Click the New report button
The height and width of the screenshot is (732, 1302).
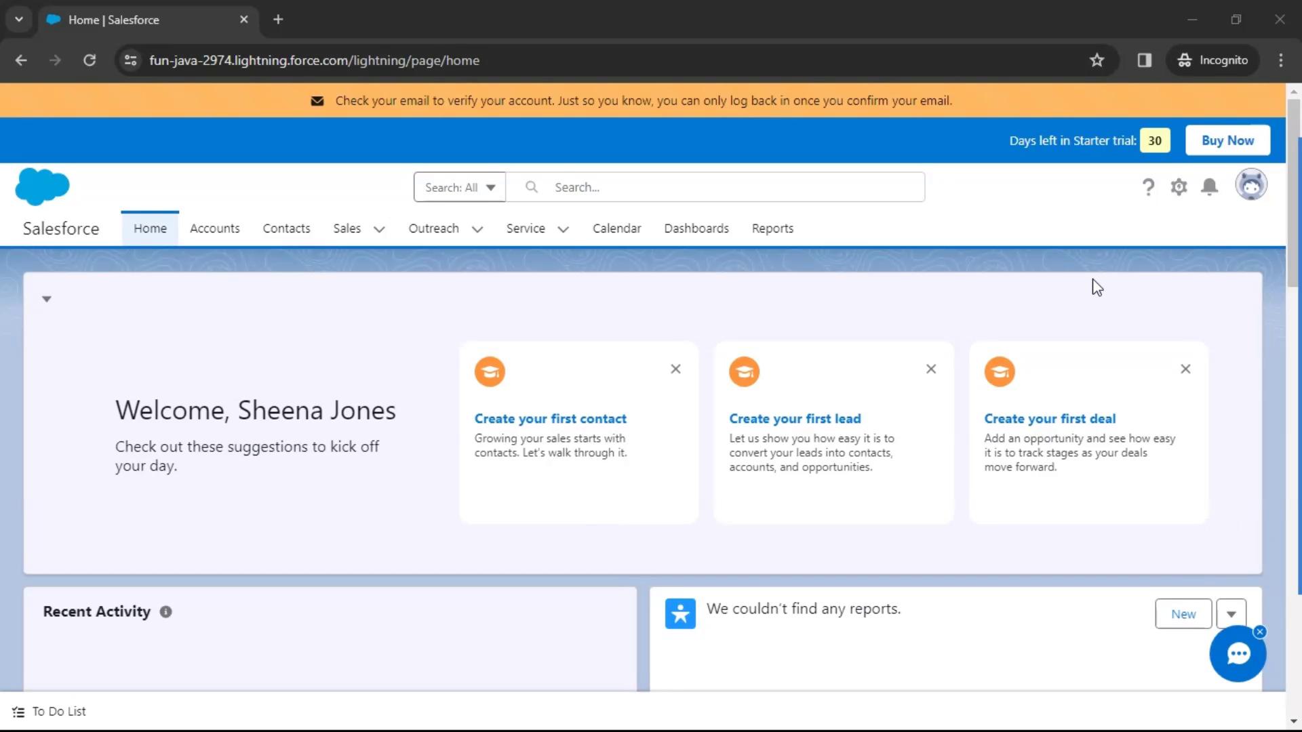click(x=1182, y=614)
